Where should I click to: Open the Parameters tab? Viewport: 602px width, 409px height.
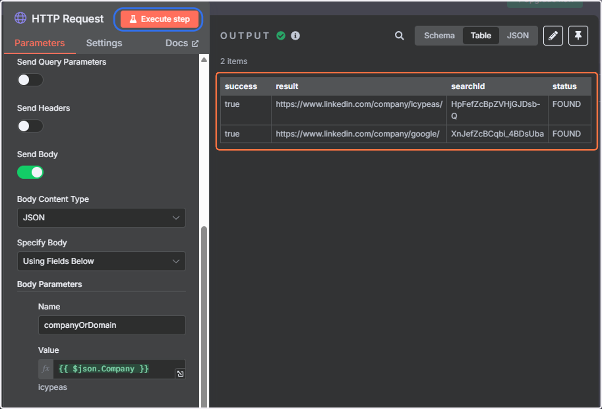click(x=40, y=43)
